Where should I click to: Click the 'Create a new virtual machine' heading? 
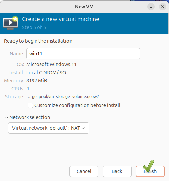(61, 19)
